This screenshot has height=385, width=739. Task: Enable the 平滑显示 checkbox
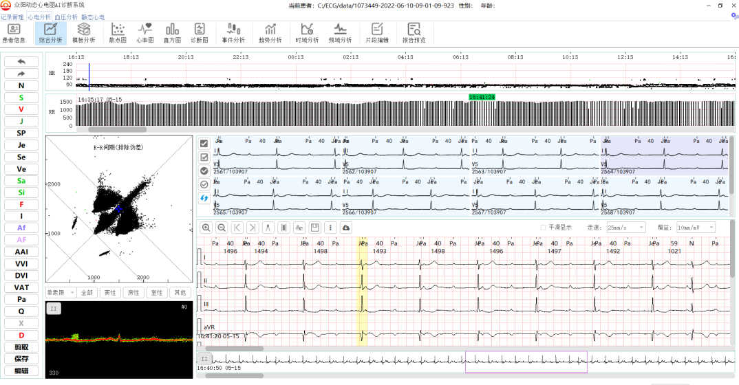544,228
